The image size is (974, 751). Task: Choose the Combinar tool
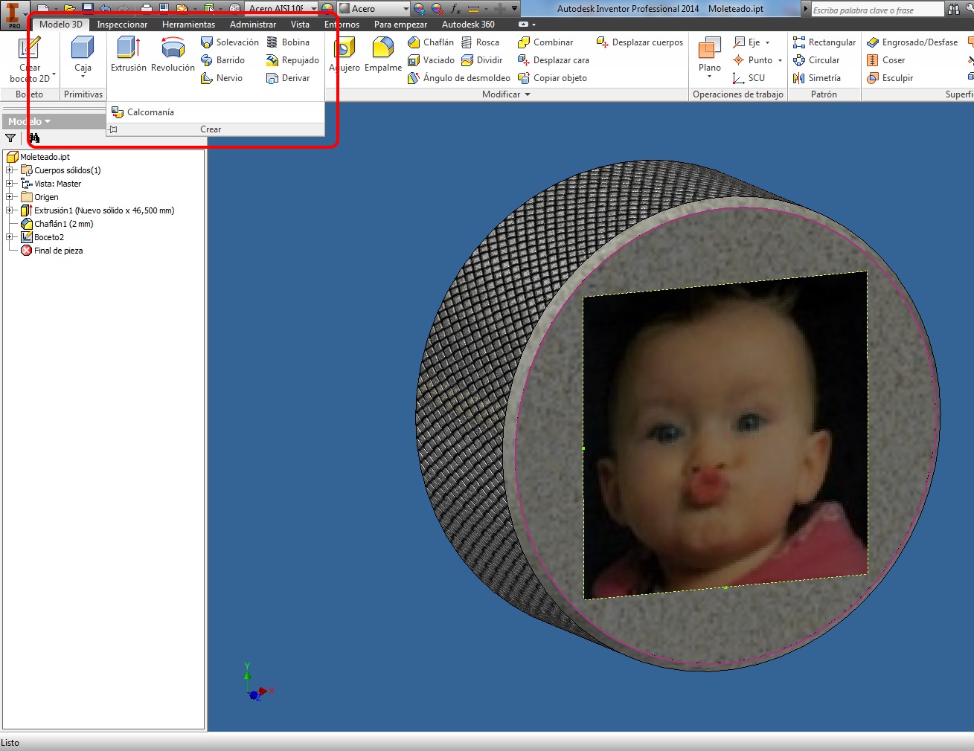click(545, 42)
